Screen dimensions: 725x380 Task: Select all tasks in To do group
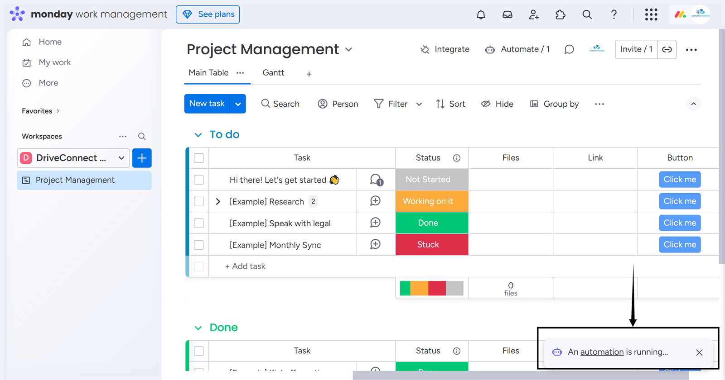[199, 158]
